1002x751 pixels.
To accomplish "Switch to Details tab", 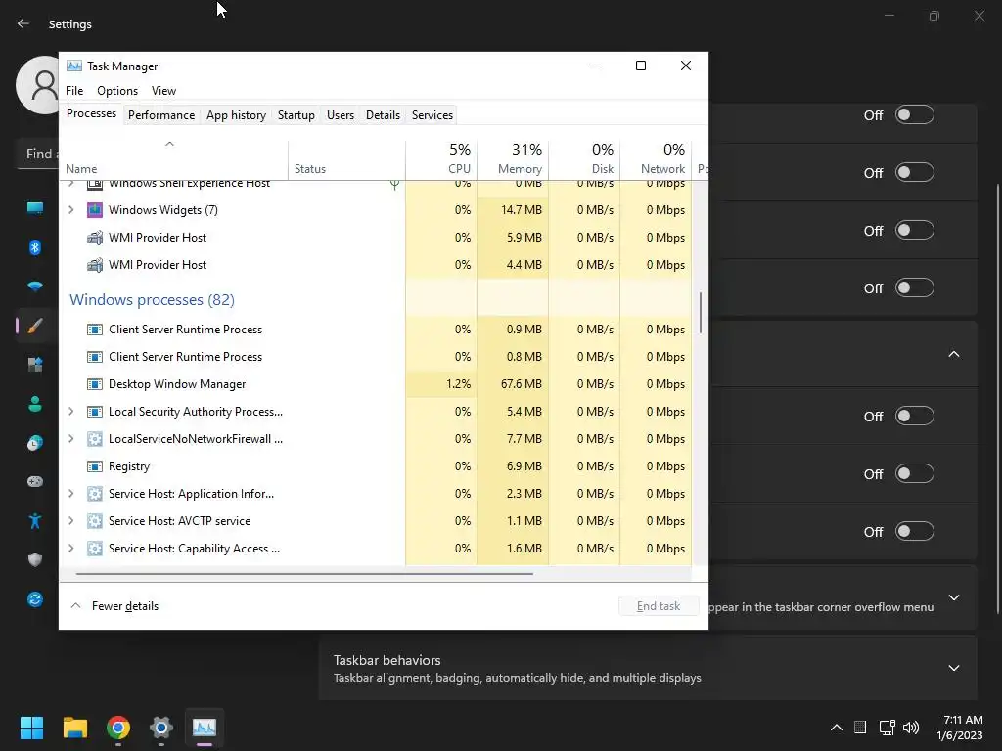I will (x=383, y=115).
